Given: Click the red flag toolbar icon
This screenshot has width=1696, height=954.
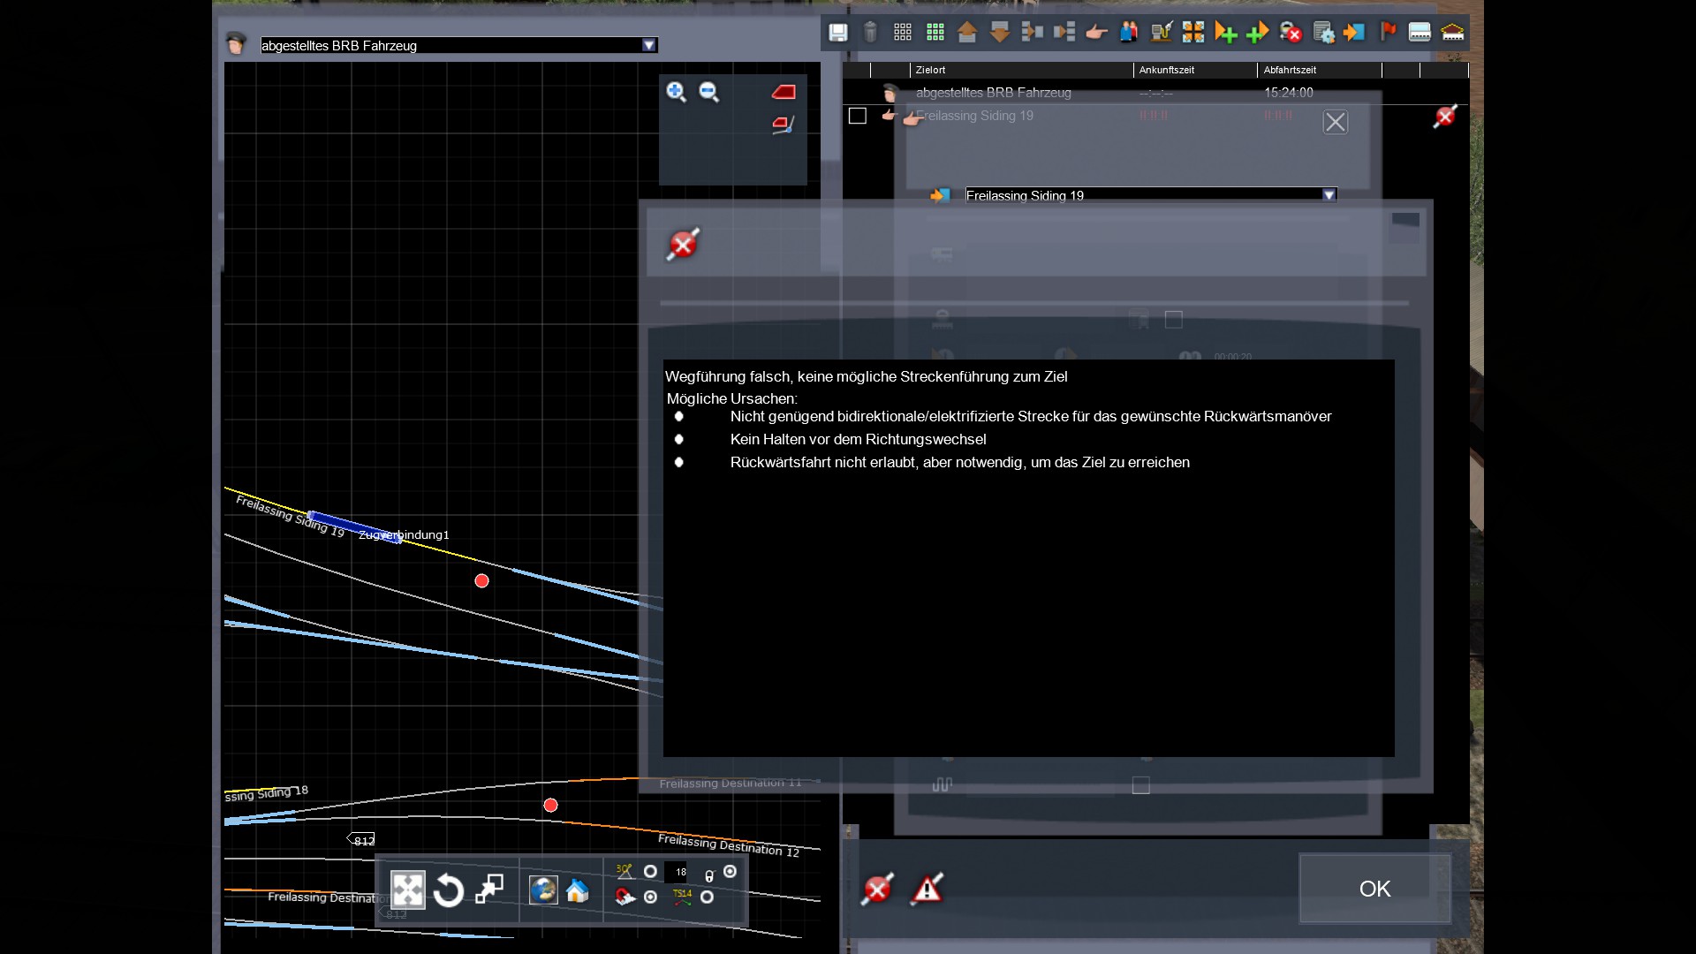Looking at the screenshot, I should tap(1388, 33).
